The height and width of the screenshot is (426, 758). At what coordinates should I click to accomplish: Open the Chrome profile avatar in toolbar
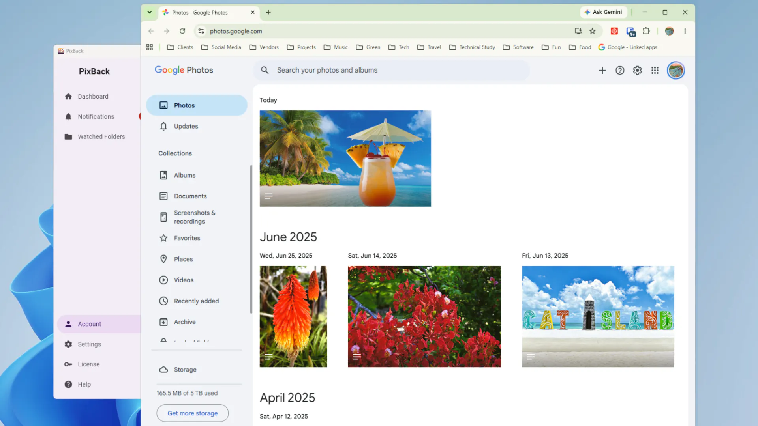pos(669,31)
